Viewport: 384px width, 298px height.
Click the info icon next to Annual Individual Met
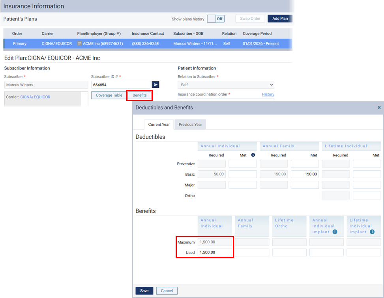coord(253,155)
